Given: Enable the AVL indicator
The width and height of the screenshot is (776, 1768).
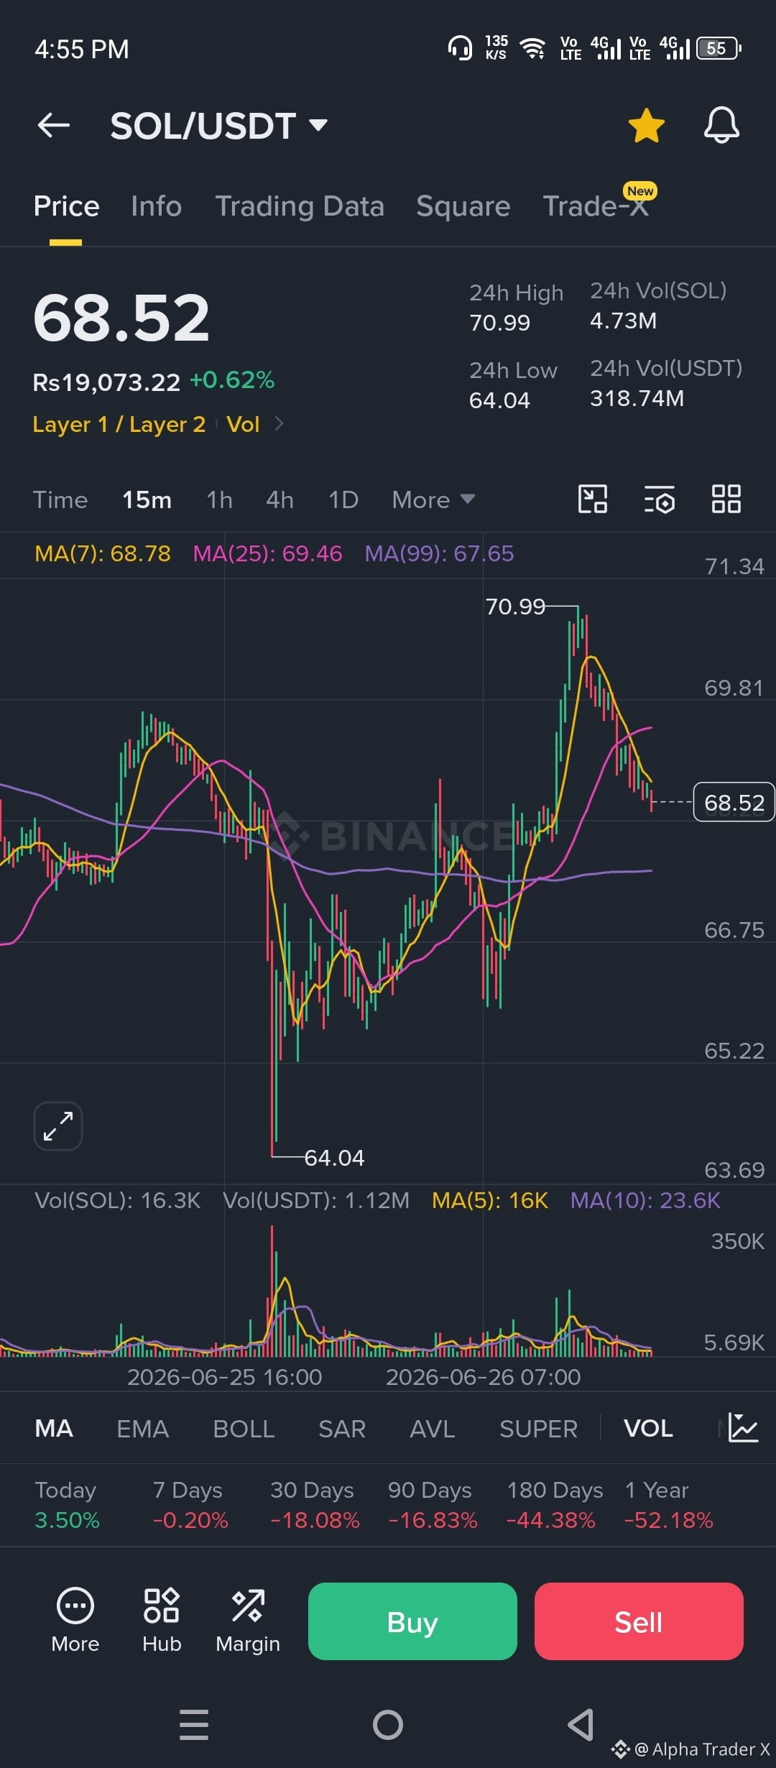Looking at the screenshot, I should point(433,1428).
